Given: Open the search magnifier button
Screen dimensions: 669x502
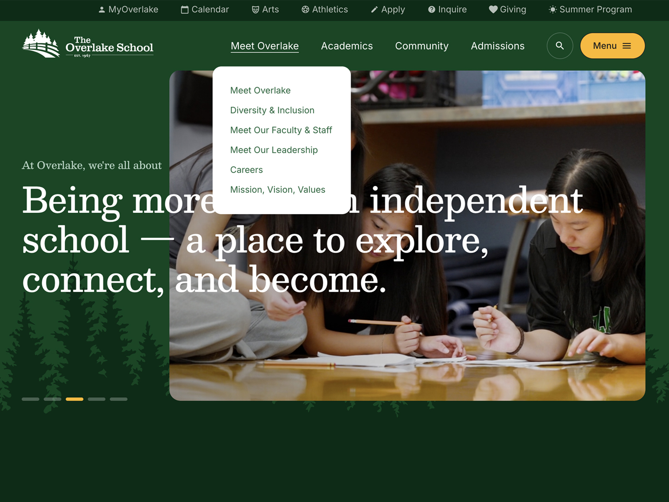Looking at the screenshot, I should [559, 46].
